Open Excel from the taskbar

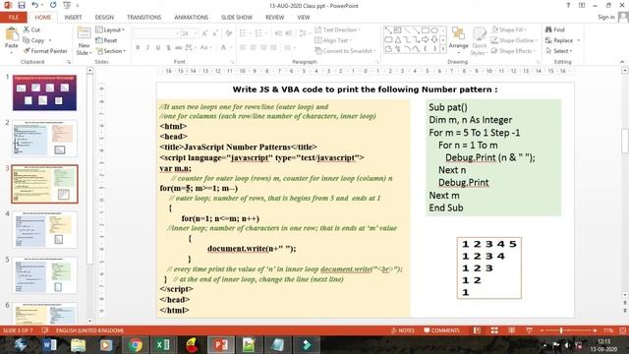(x=163, y=345)
